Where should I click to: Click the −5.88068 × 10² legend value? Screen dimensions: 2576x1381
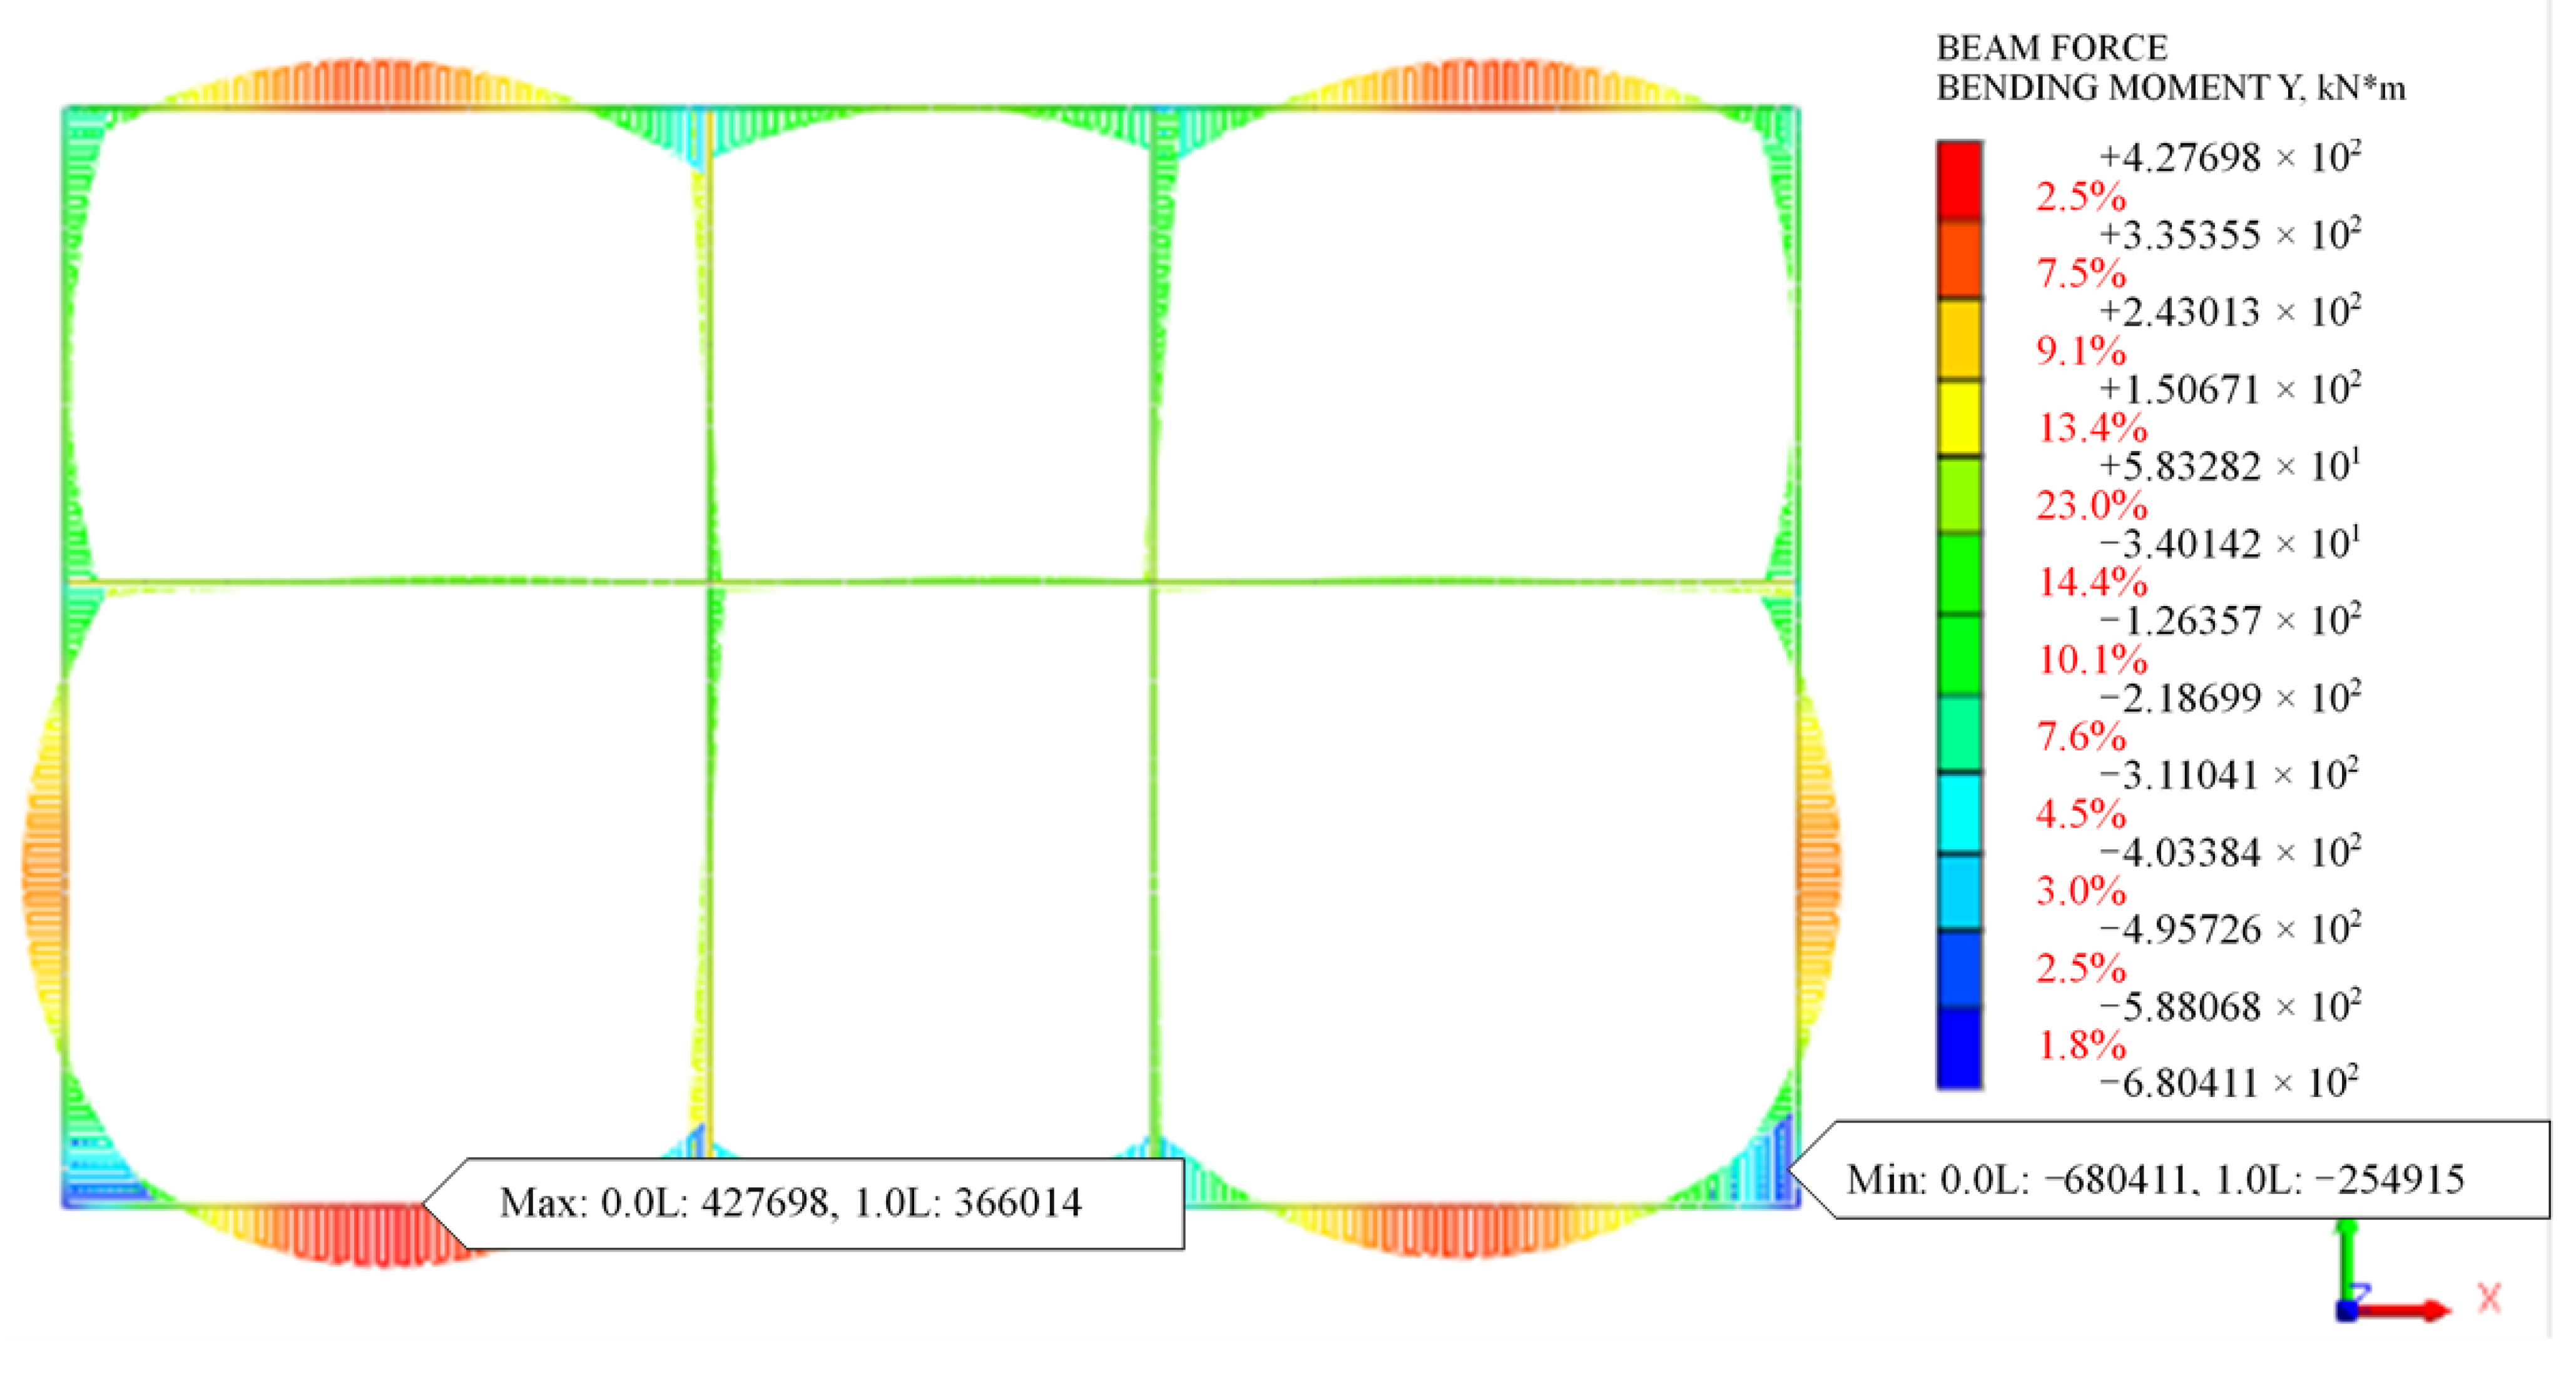pos(2230,1006)
